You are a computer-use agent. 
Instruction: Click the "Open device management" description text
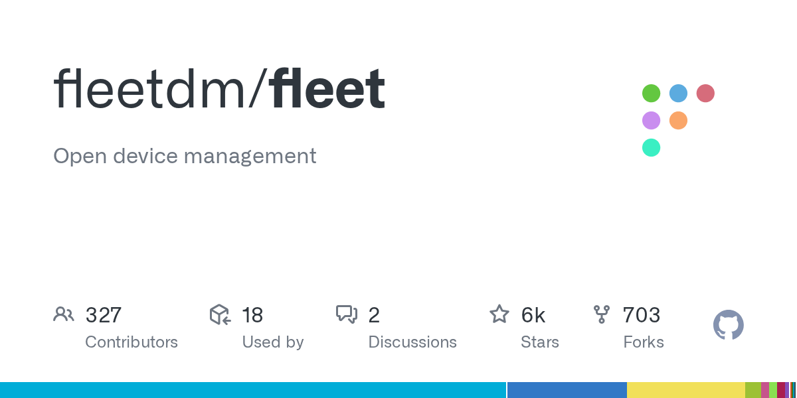click(x=185, y=157)
